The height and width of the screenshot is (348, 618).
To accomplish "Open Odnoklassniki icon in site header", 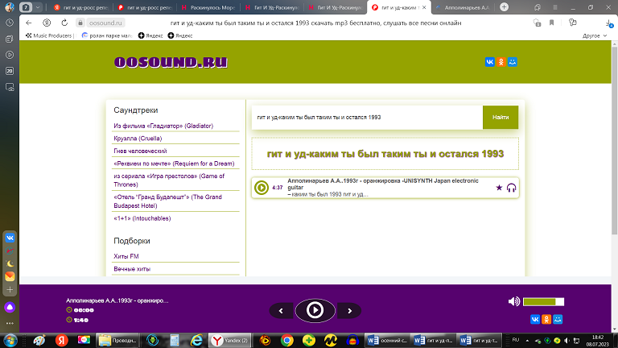I will click(501, 62).
